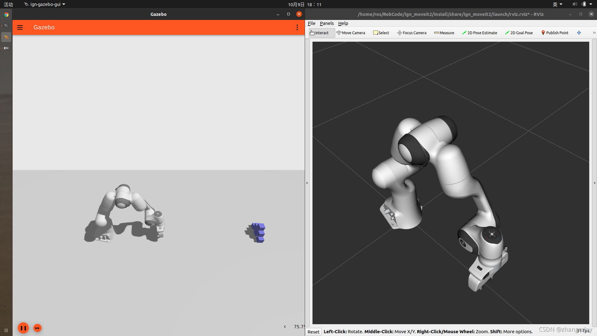Pick the Measure tool
This screenshot has width=597, height=336.
[444, 33]
